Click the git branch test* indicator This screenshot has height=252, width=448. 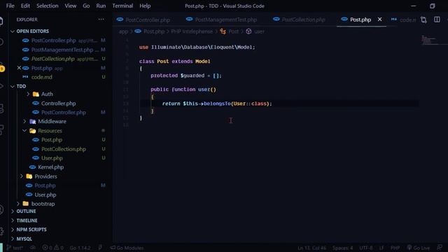click(x=15, y=248)
